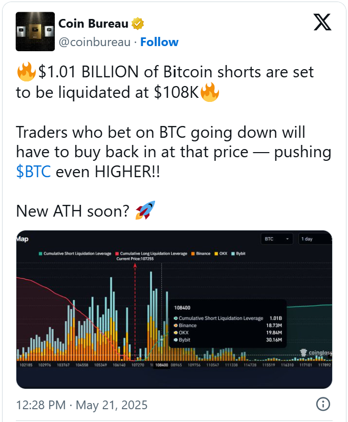
Task: Click the @coinbureau handle
Action: [x=94, y=43]
